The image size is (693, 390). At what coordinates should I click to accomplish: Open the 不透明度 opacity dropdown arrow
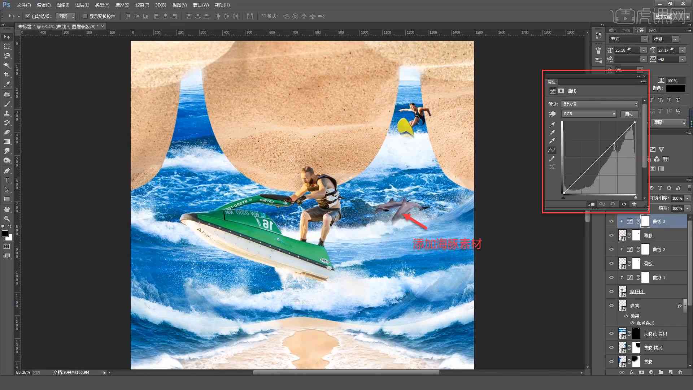tap(687, 198)
